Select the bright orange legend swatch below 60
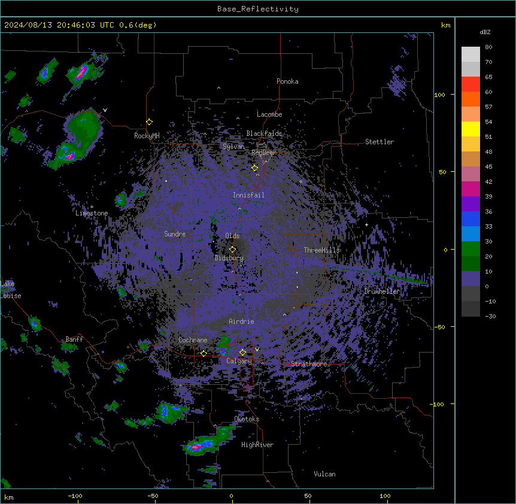The height and width of the screenshot is (504, 516). pyautogui.click(x=471, y=99)
